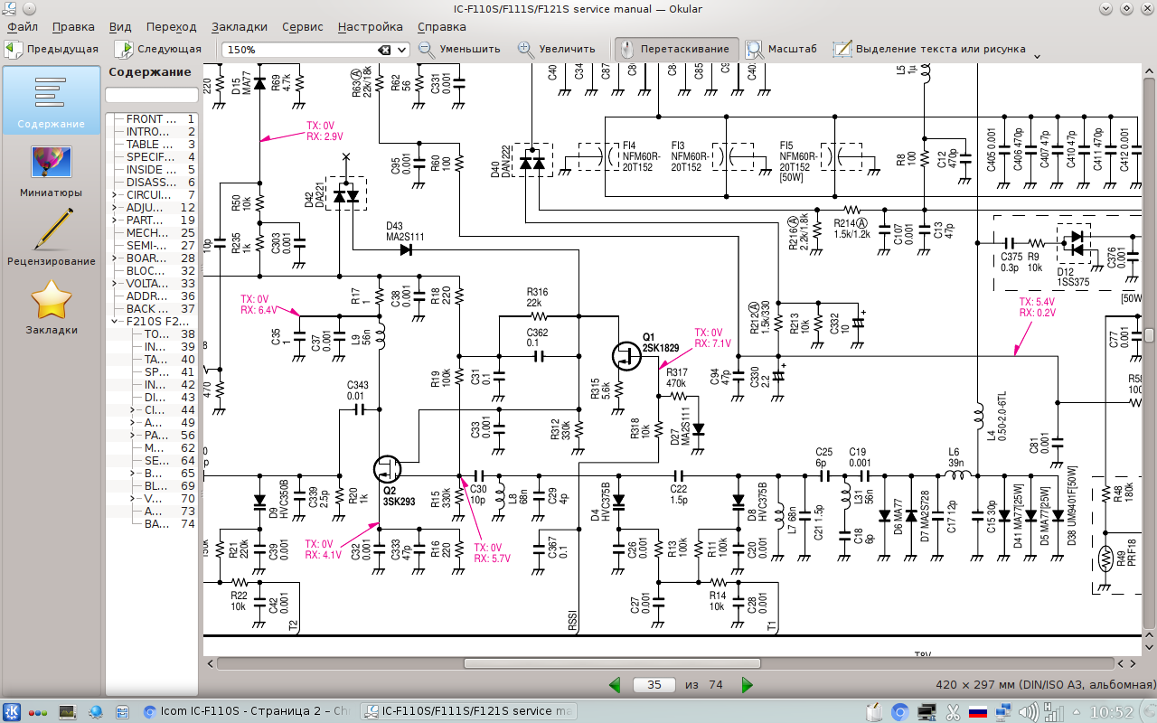1157x723 pixels.
Task: Zoom out with the Уменьшить magnifier
Action: pyautogui.click(x=459, y=49)
